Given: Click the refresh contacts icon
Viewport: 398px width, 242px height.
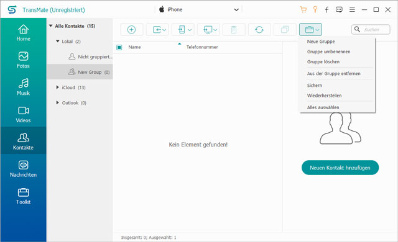Looking at the screenshot, I should 259,30.
